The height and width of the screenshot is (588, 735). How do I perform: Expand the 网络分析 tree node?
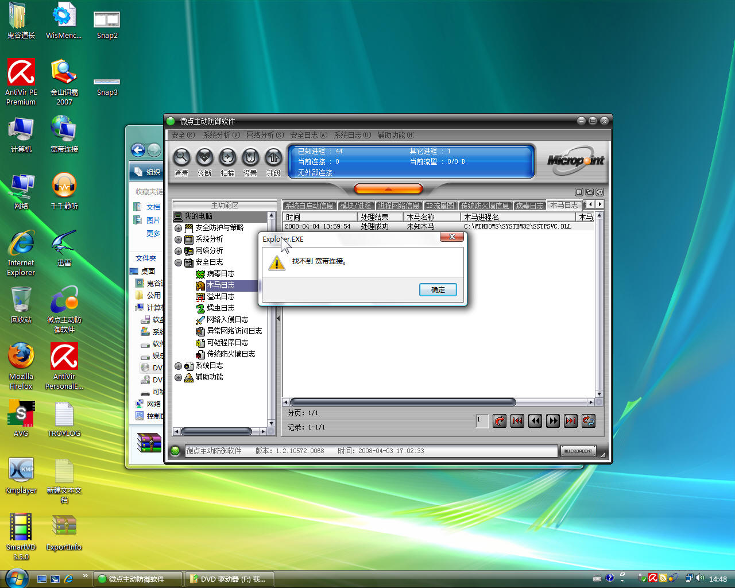[x=178, y=251]
